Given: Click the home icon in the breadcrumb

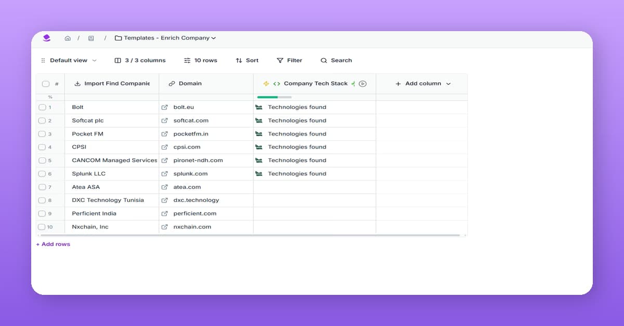Looking at the screenshot, I should pyautogui.click(x=68, y=37).
